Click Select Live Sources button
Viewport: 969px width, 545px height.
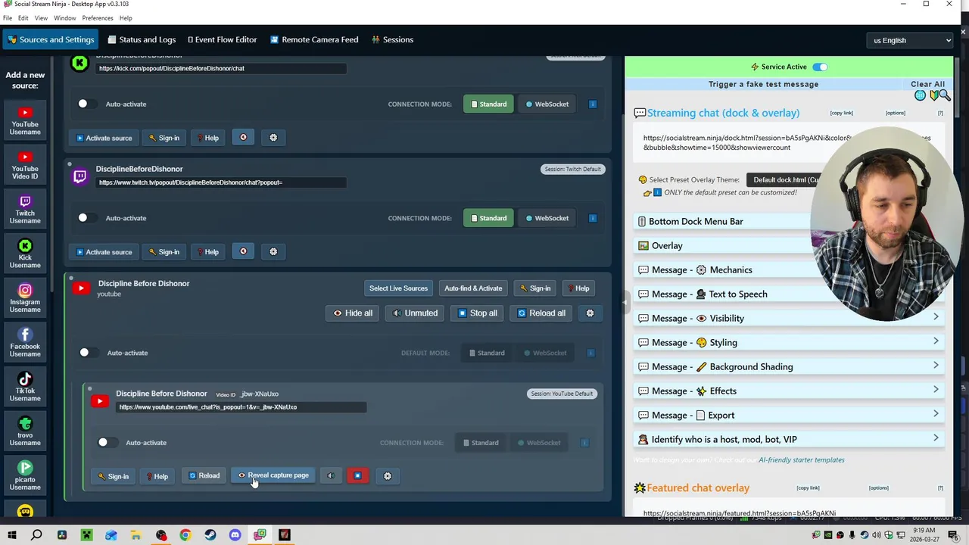click(x=398, y=288)
